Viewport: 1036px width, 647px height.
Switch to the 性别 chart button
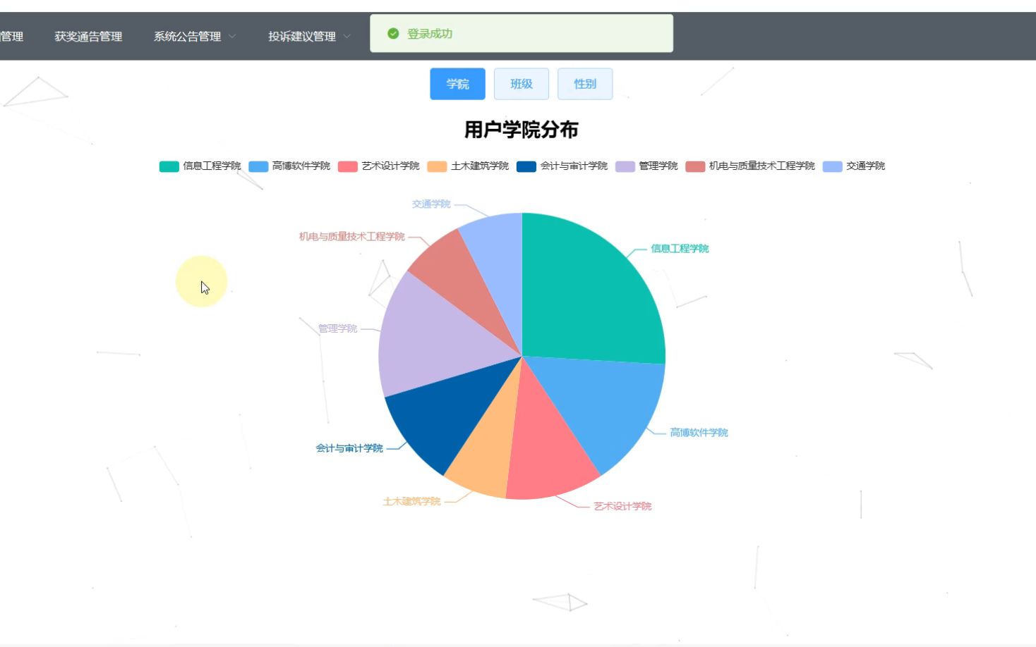[584, 84]
